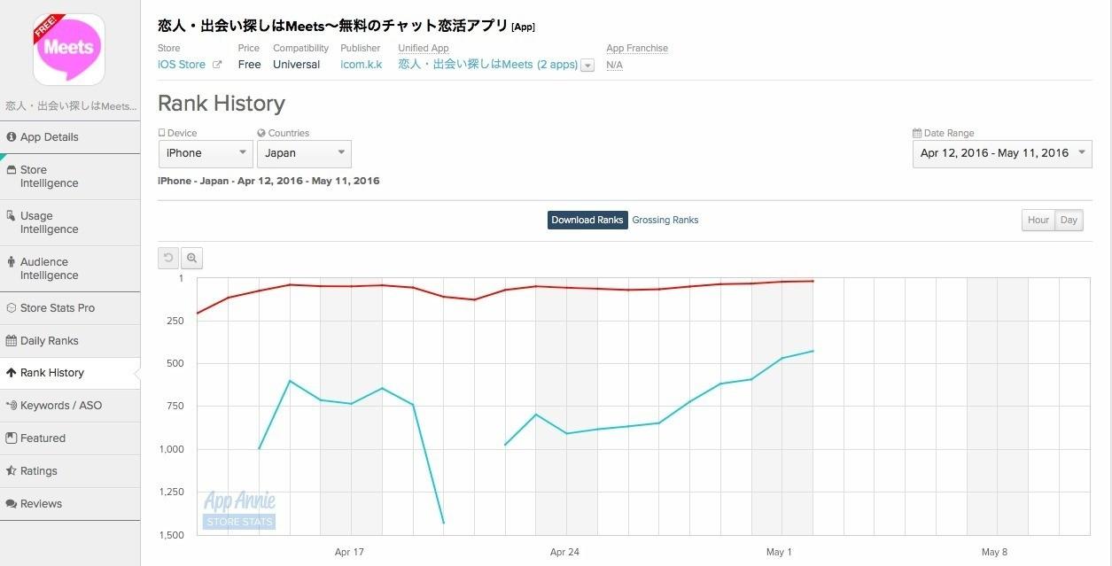The image size is (1112, 566).
Task: Show Grossing Ranks chart
Action: (x=665, y=220)
